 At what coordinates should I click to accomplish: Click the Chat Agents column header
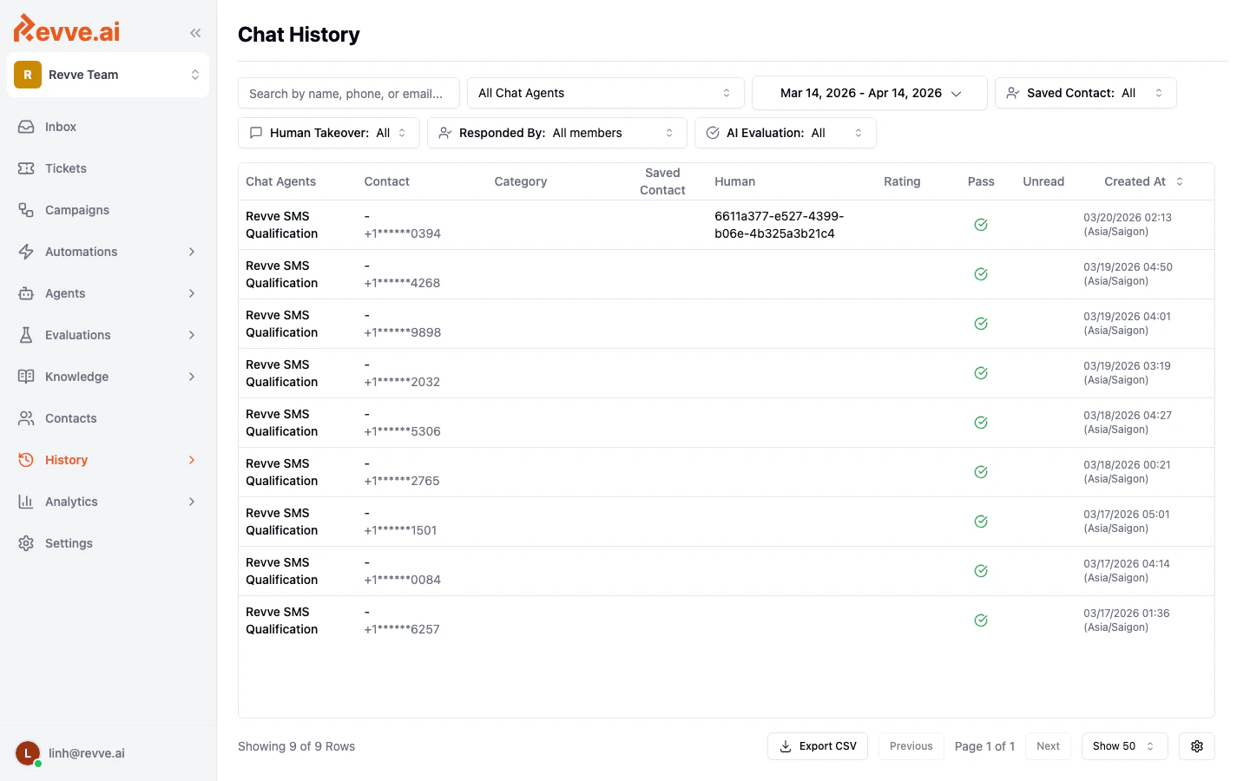280,181
